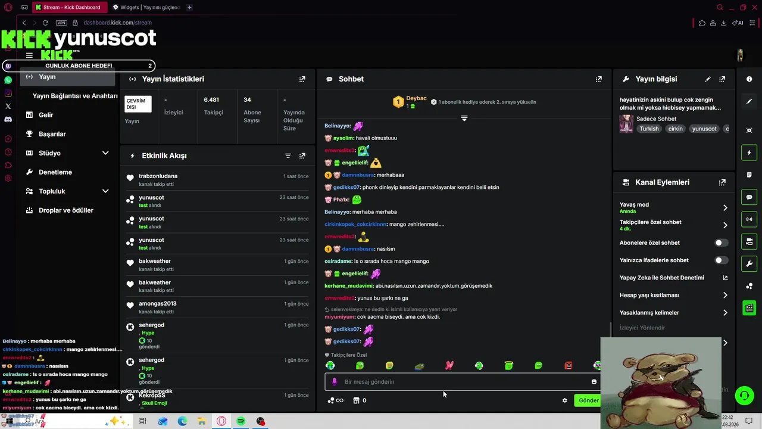Open Hesap yaşı kısıtlaması options
Viewport: 762px width, 429px height.
click(x=673, y=296)
